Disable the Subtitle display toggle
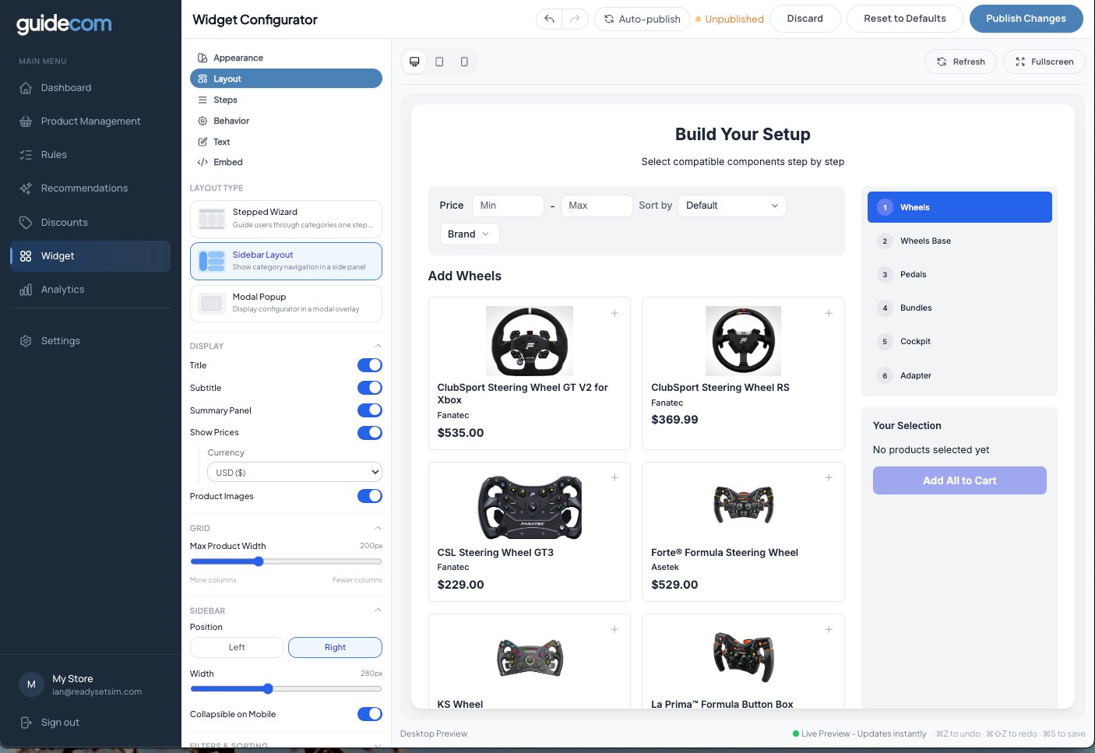 point(370,388)
